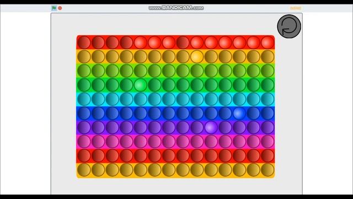Screen dimensions: 353x199
Task: Pop the last bubble in the pink row
Action: point(268,142)
